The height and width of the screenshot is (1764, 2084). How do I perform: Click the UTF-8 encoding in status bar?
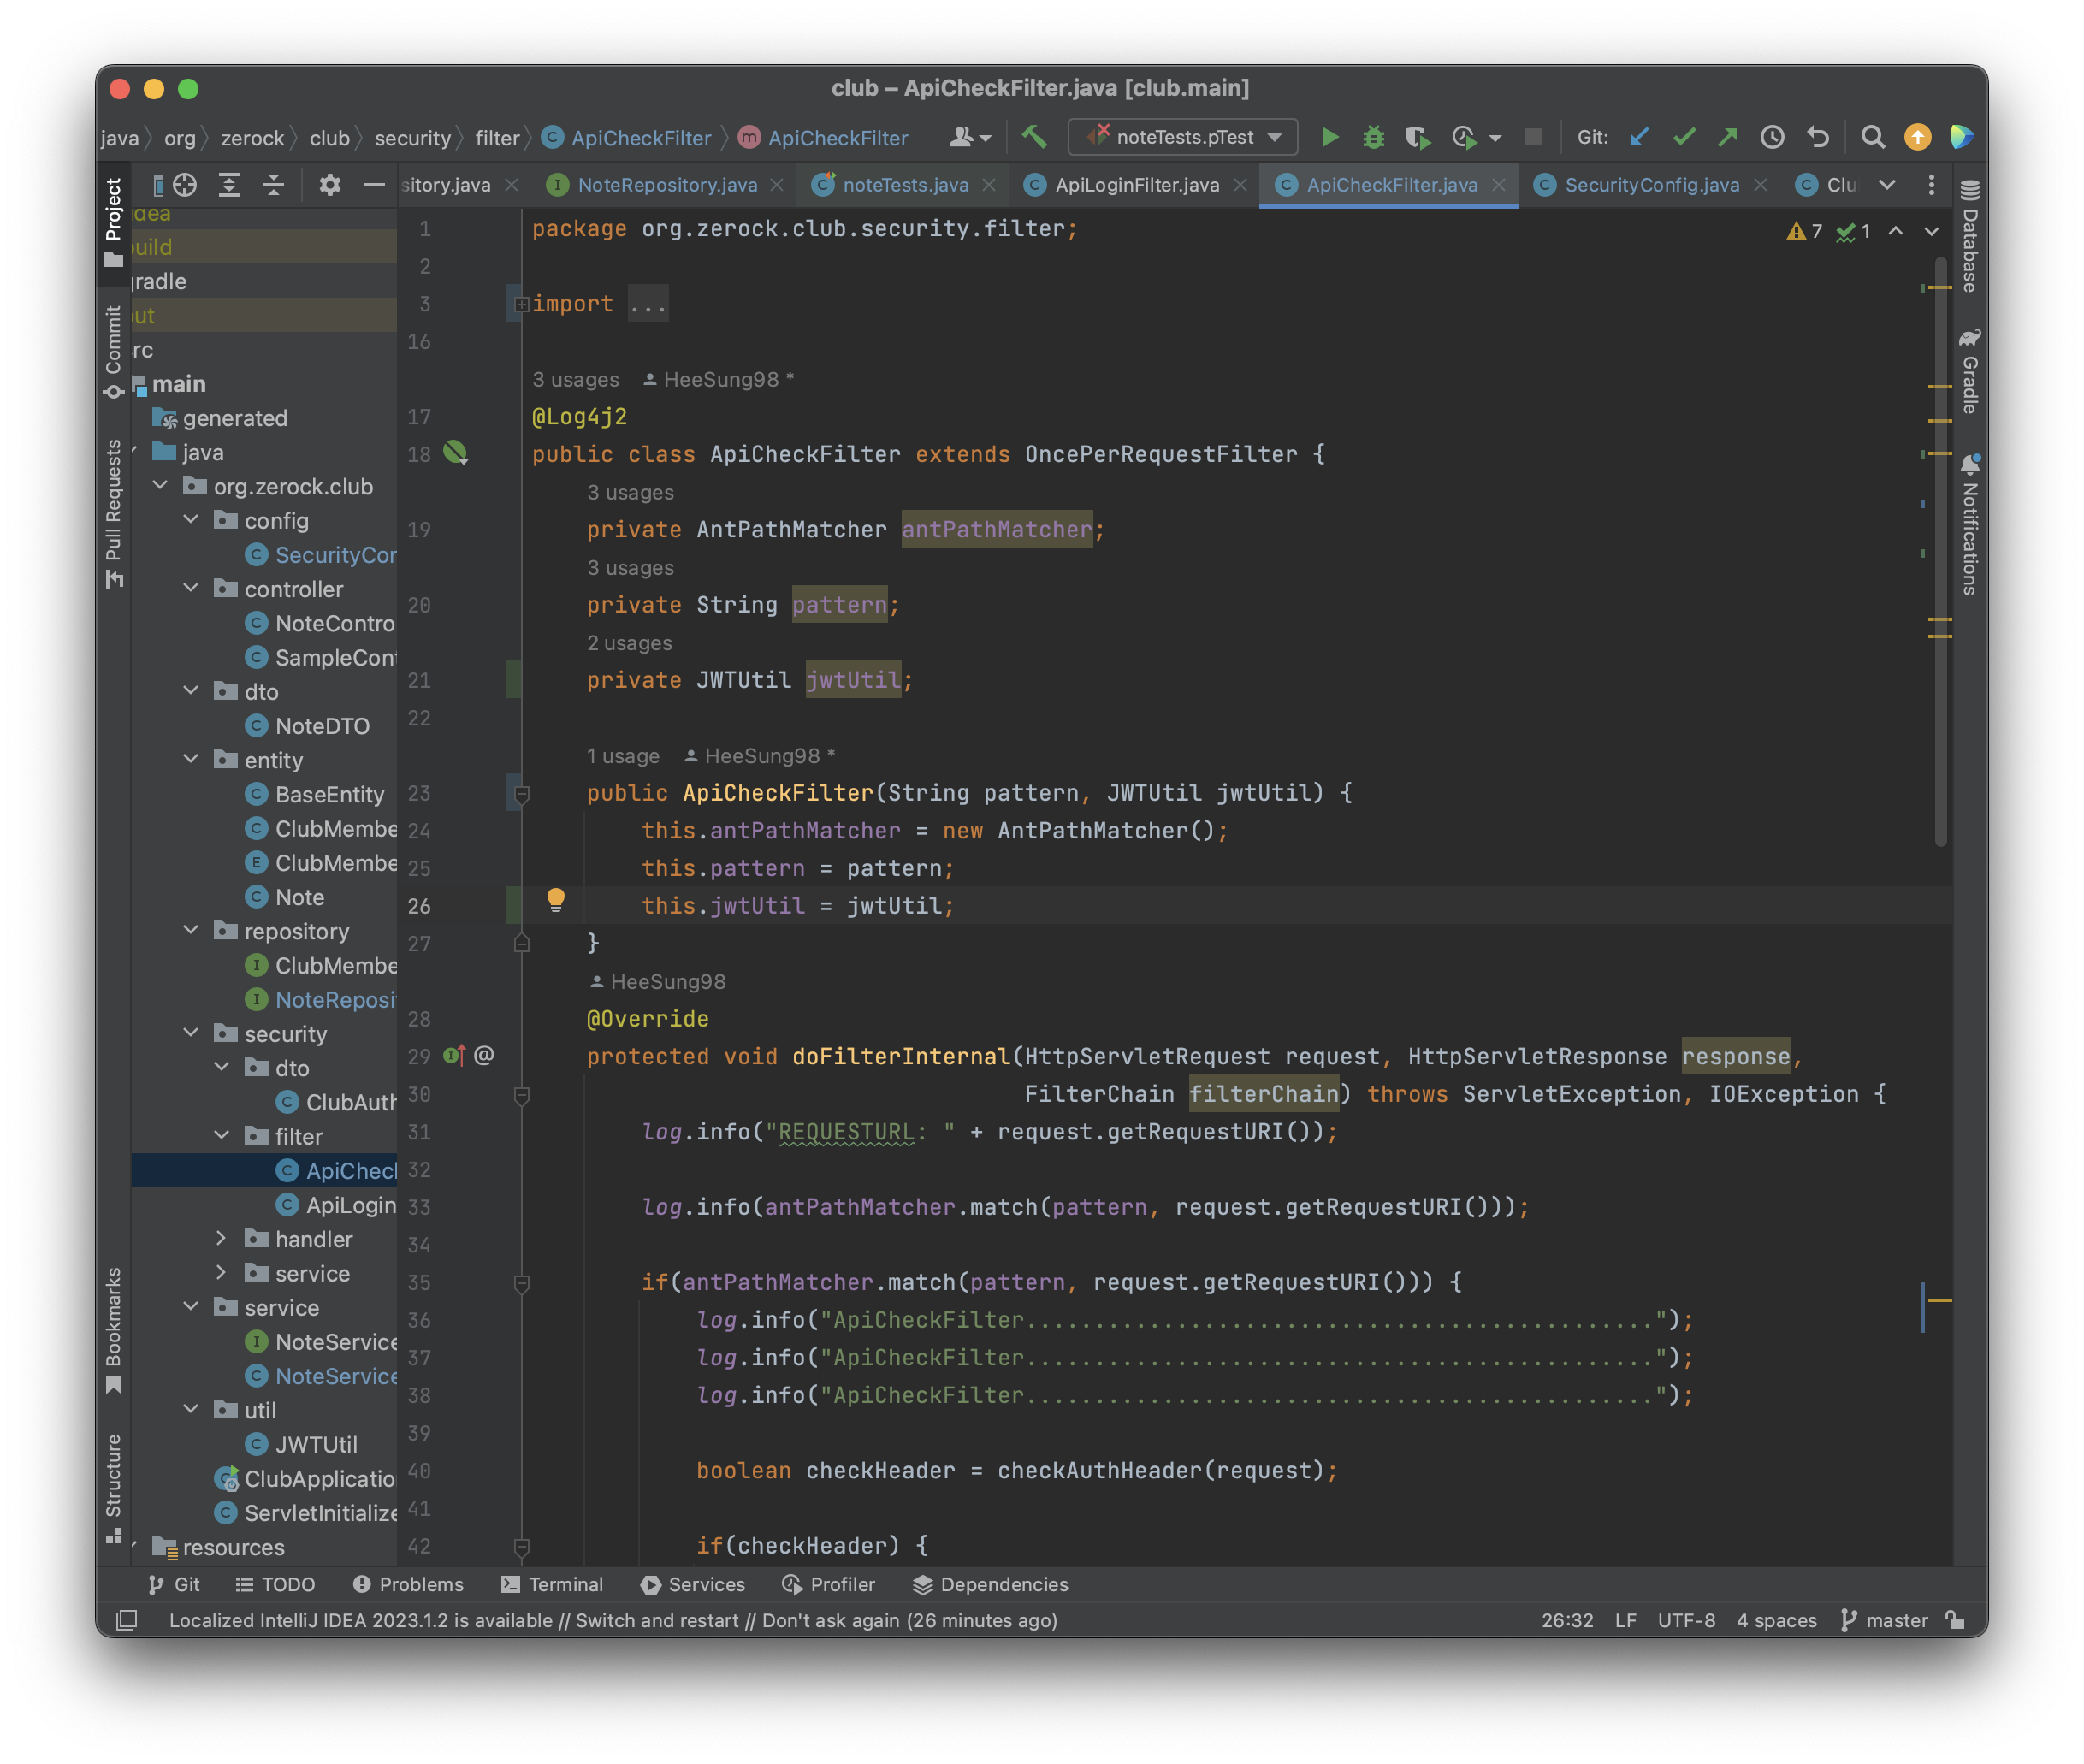tap(1686, 1620)
